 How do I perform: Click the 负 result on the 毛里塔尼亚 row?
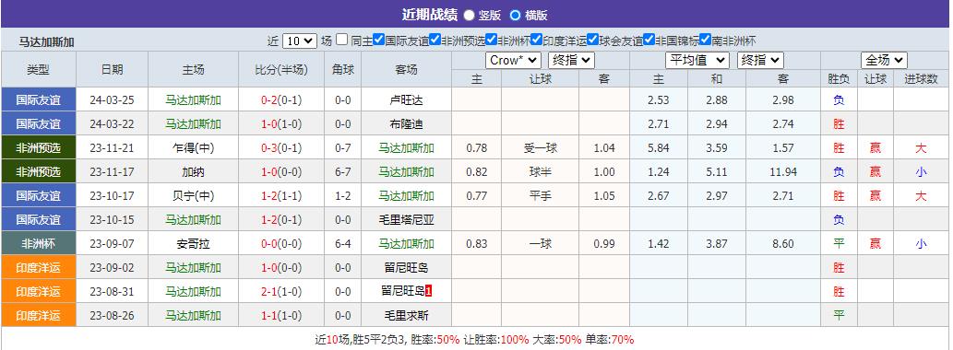(839, 219)
